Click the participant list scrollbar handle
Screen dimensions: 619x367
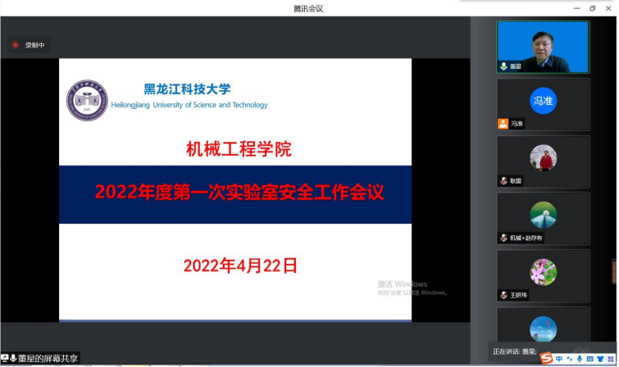[x=614, y=270]
